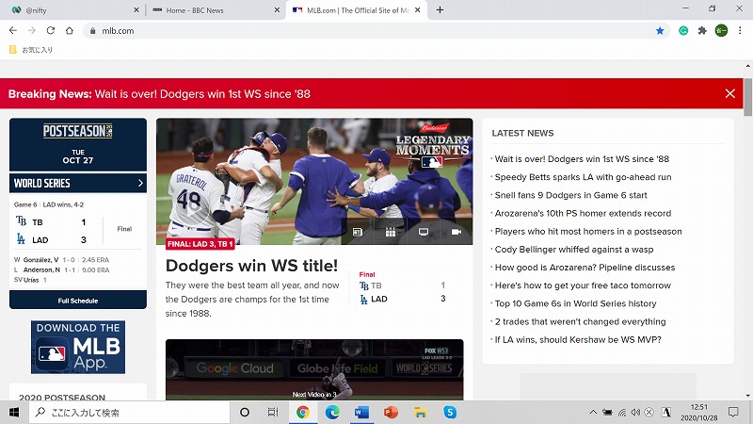Click the Chrome taskbar icon

tap(302, 412)
